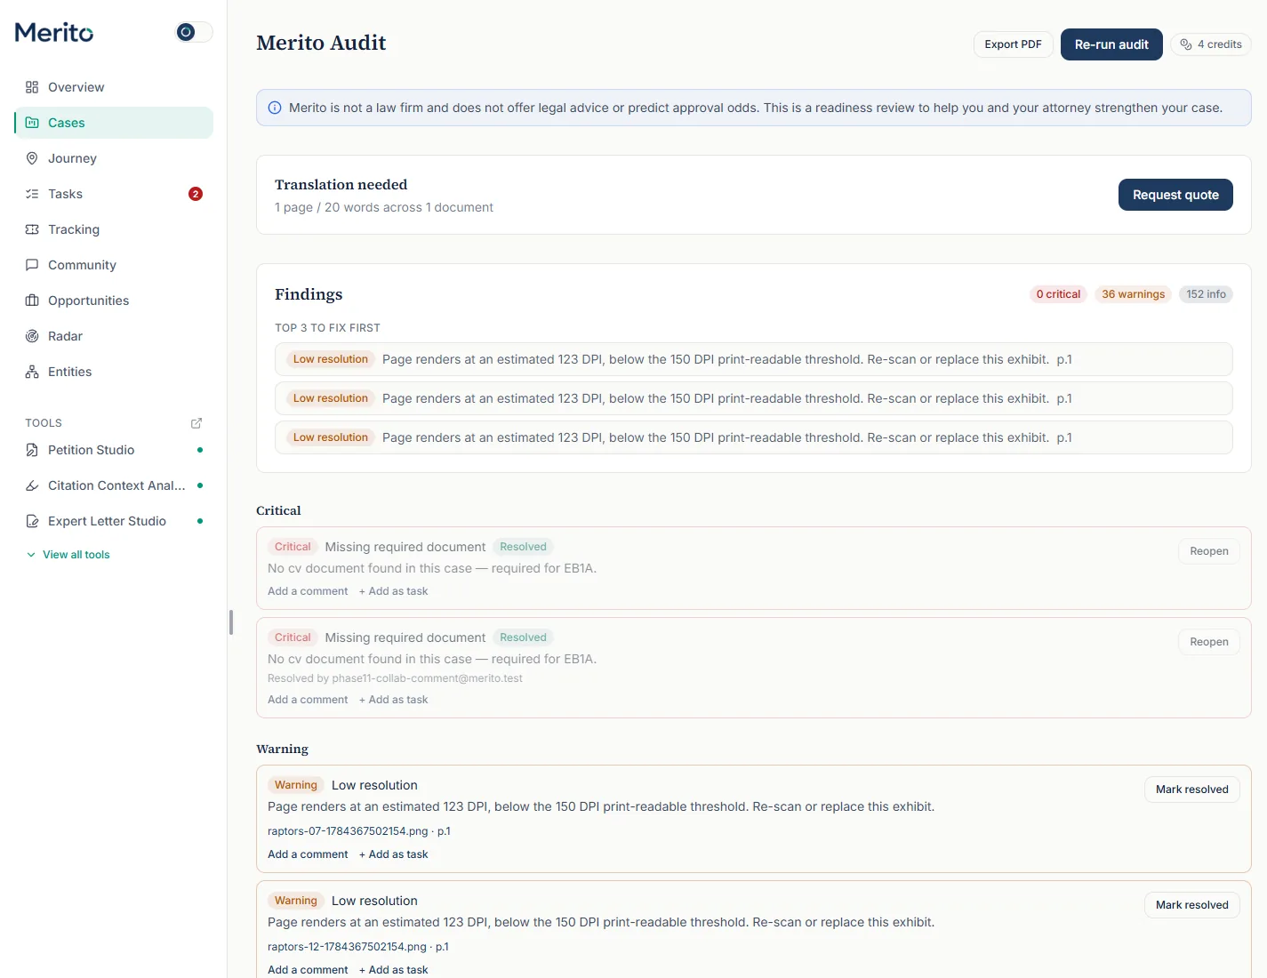Open the Tasks menu item

pos(114,194)
